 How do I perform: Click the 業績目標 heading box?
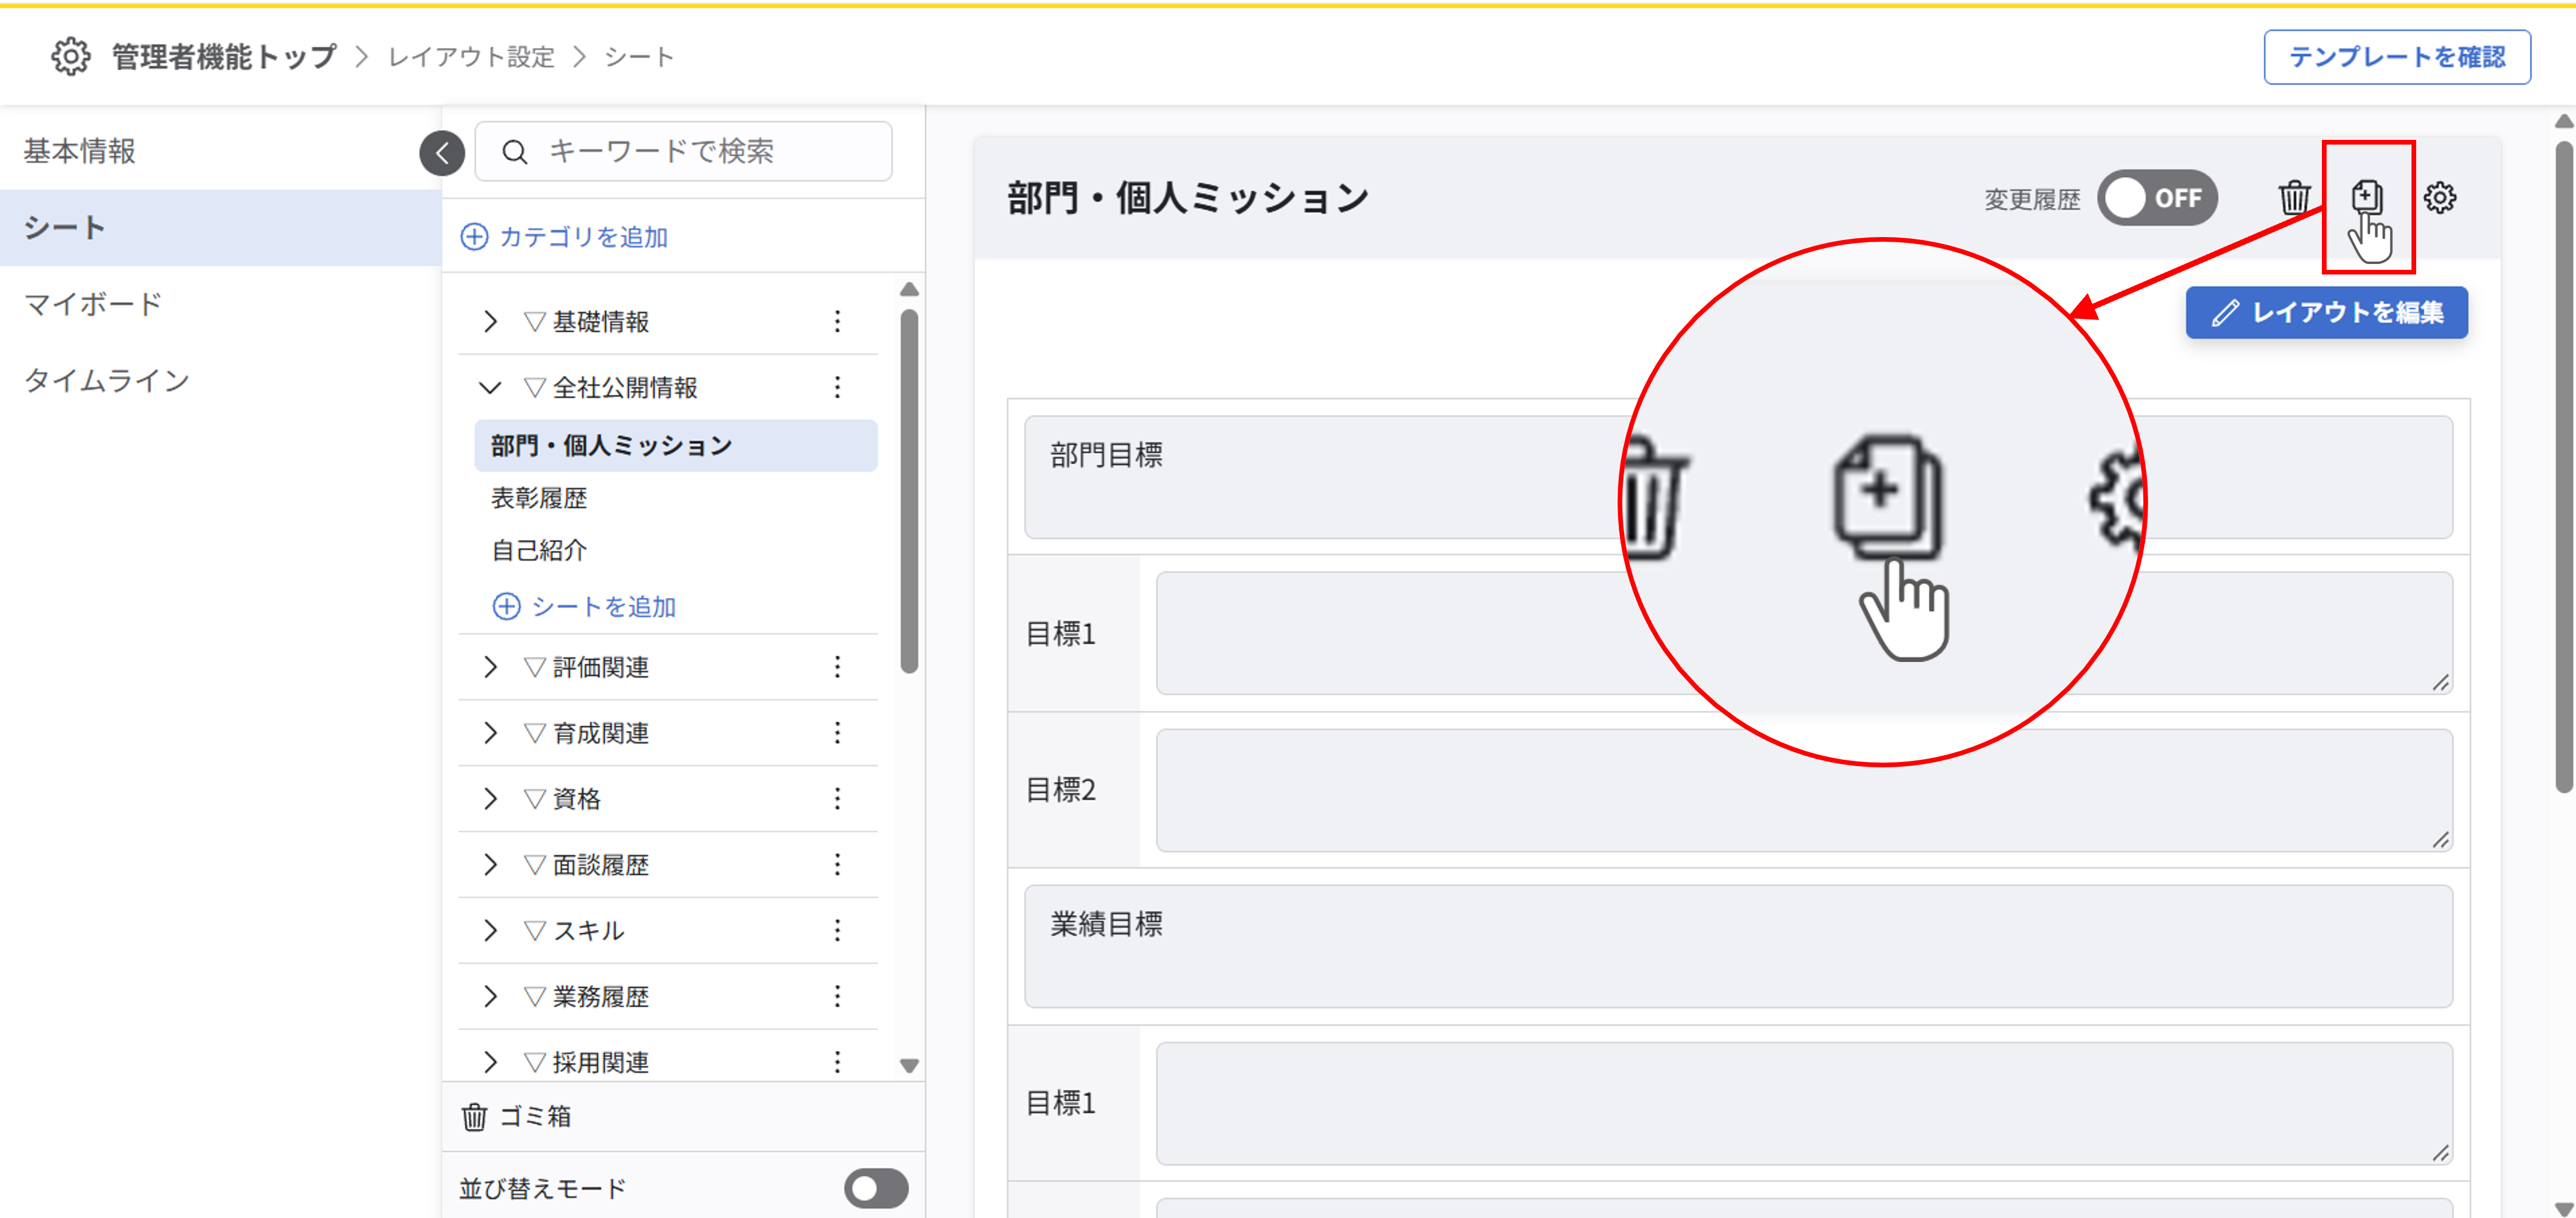[1738, 946]
